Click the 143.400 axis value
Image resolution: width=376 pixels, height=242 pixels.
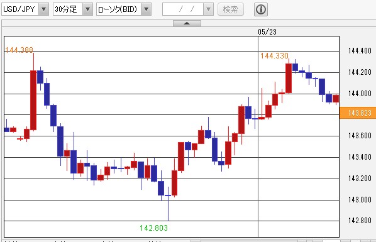(x=360, y=157)
